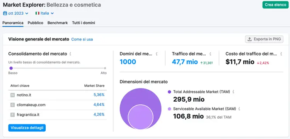Click the 31,36% traffic increase indicator
Viewport: 290px width, 139px height.
pos(206,63)
